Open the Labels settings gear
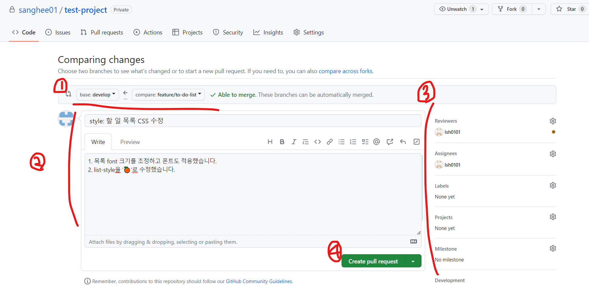 coord(553,185)
